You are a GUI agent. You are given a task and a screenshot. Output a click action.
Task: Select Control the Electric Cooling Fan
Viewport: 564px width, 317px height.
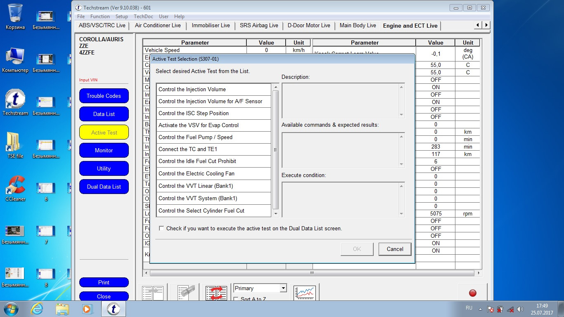coord(214,173)
